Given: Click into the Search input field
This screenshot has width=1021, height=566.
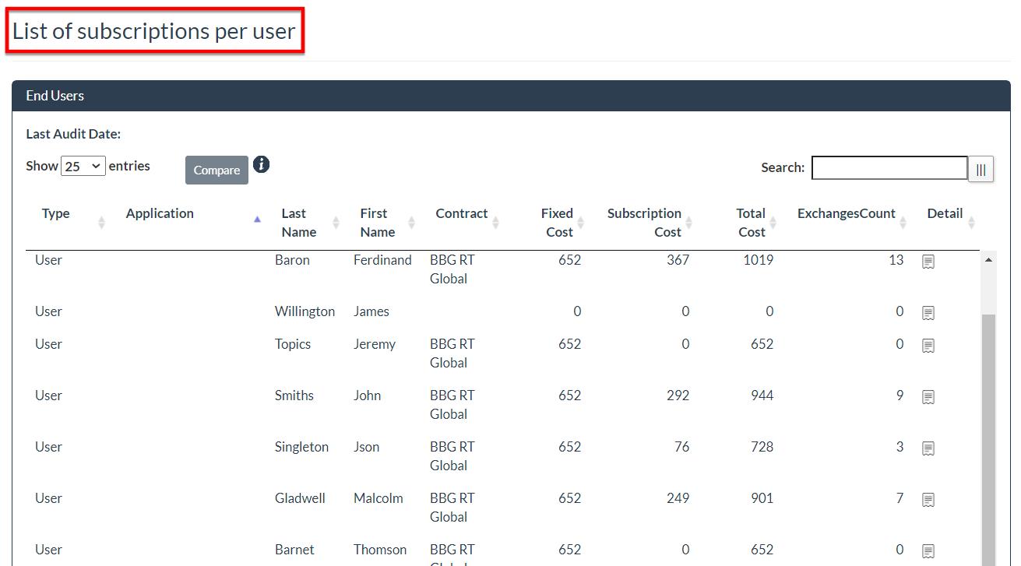Looking at the screenshot, I should click(889, 168).
